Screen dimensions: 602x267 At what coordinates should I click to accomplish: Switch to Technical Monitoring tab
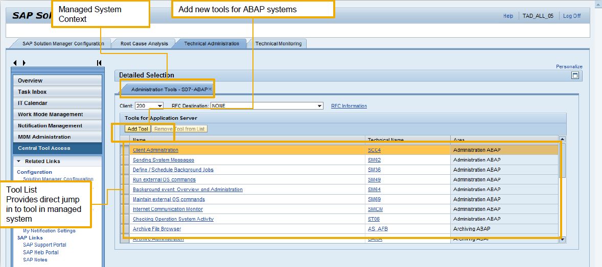click(279, 44)
